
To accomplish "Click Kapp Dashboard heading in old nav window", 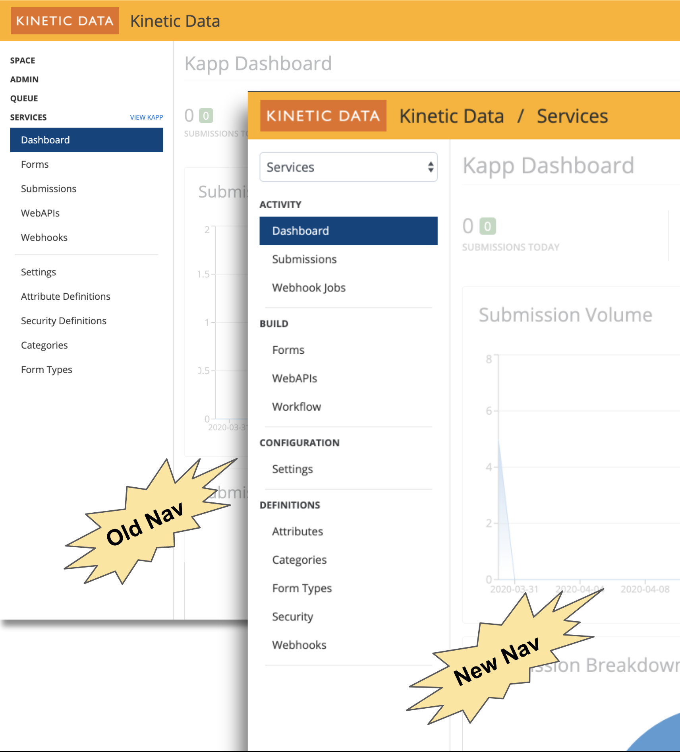I will pos(258,64).
